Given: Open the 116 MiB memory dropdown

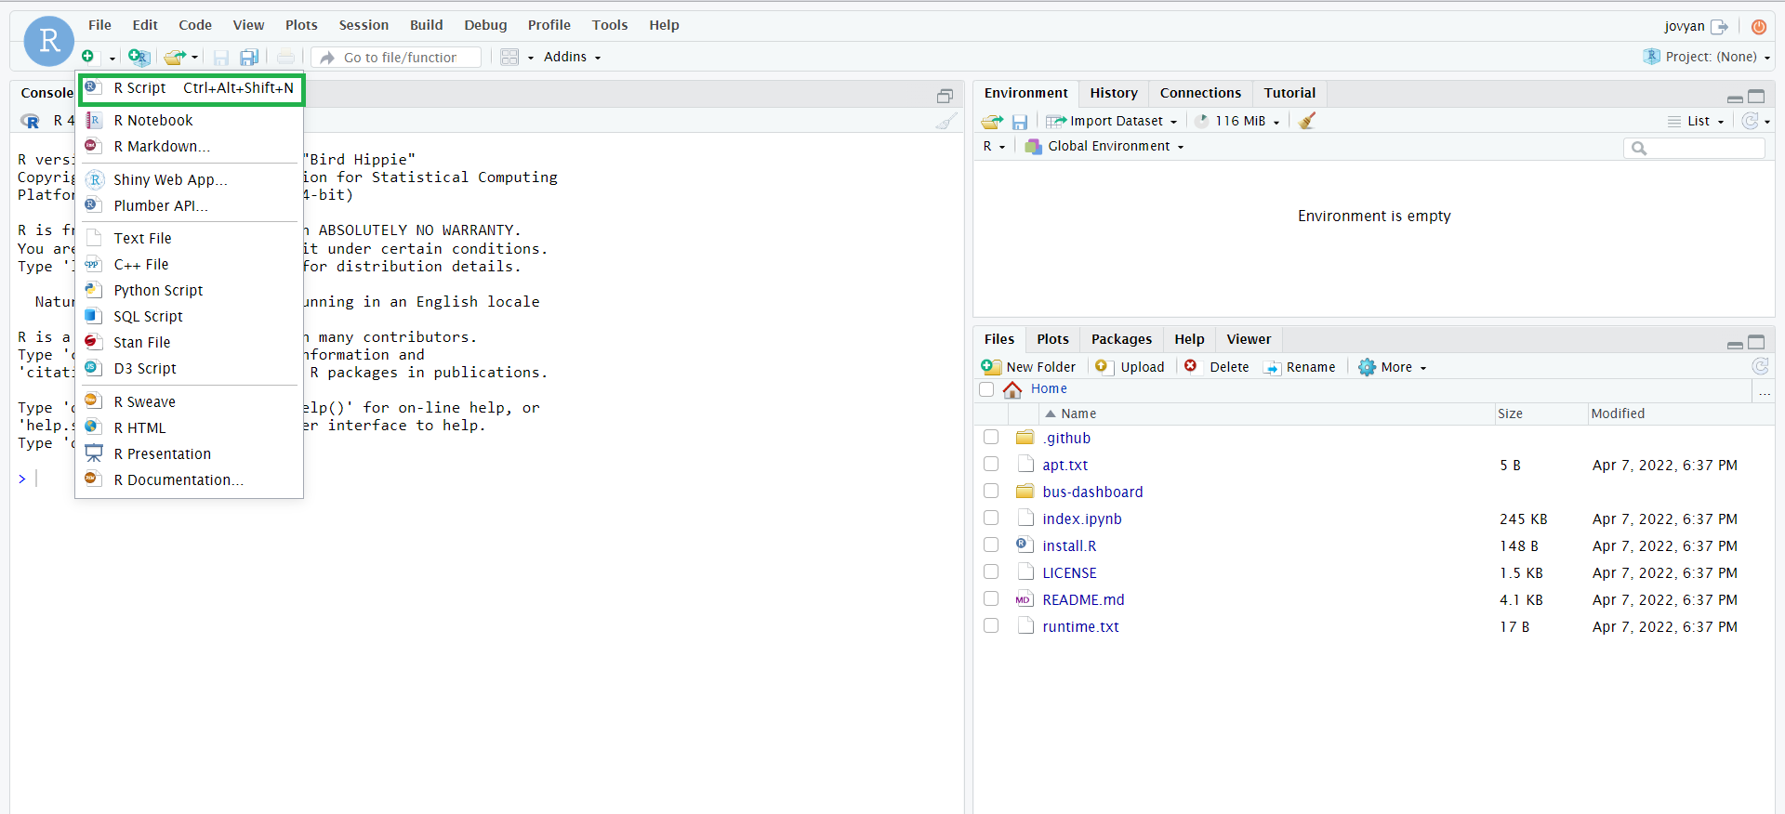Looking at the screenshot, I should tap(1237, 121).
